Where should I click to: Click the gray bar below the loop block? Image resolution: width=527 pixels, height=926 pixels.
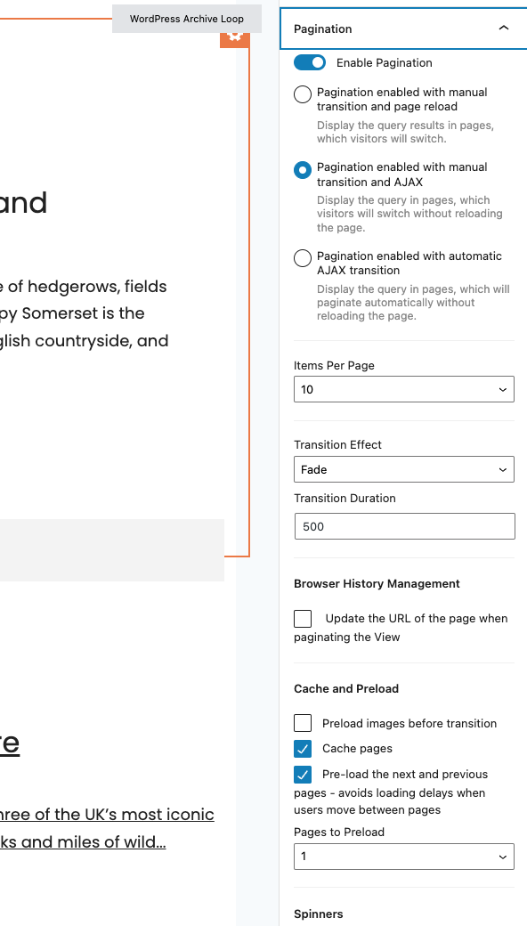tap(112, 550)
